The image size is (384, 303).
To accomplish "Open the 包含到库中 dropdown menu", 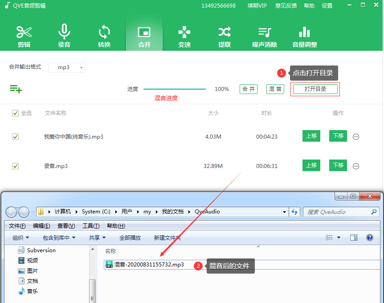I will coord(59,238).
